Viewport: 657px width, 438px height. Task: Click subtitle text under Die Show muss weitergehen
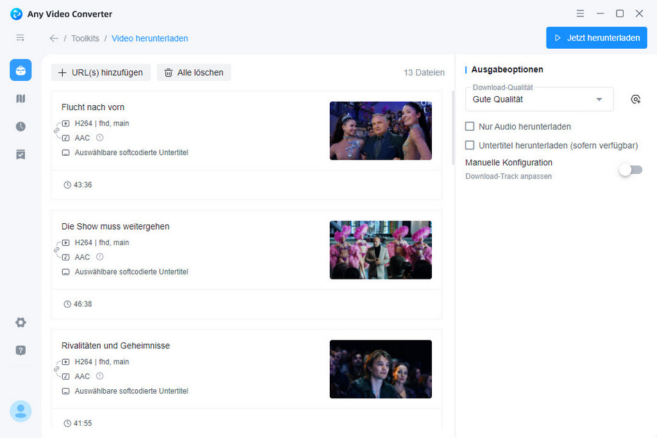(132, 272)
